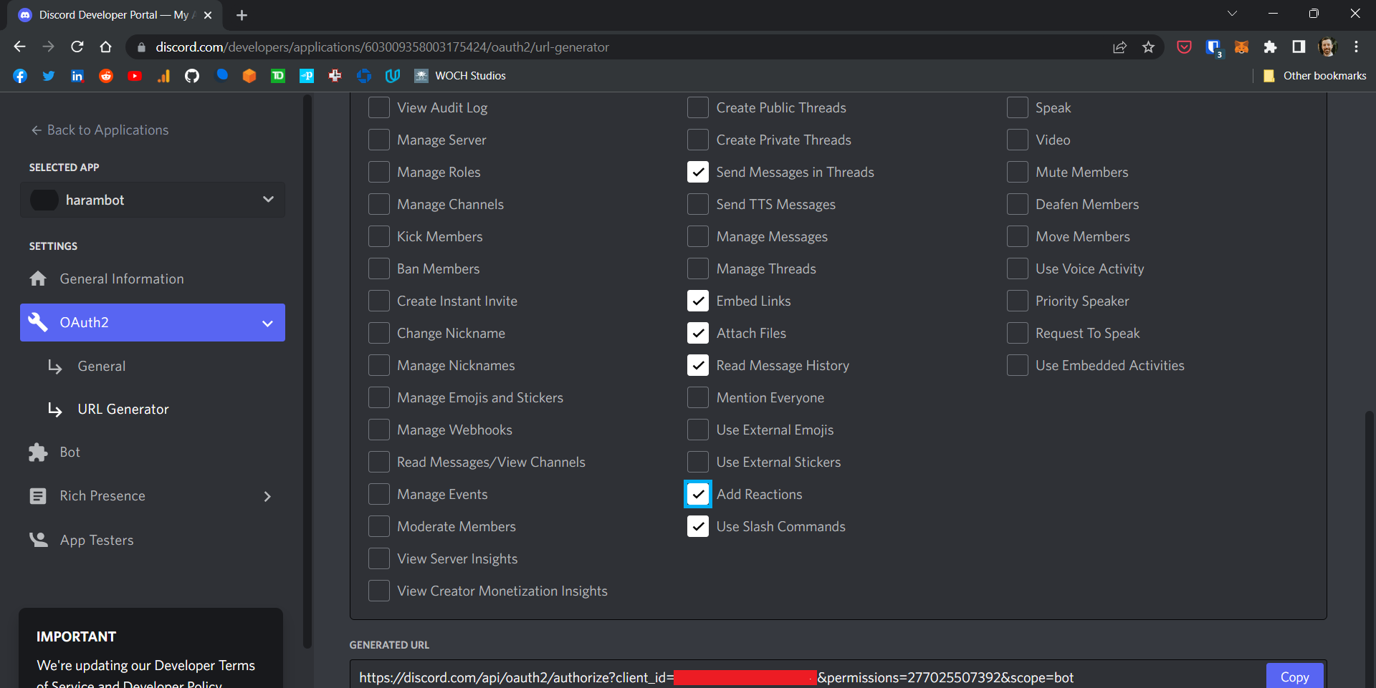Enable Read Messages/View Channels

[x=379, y=462]
